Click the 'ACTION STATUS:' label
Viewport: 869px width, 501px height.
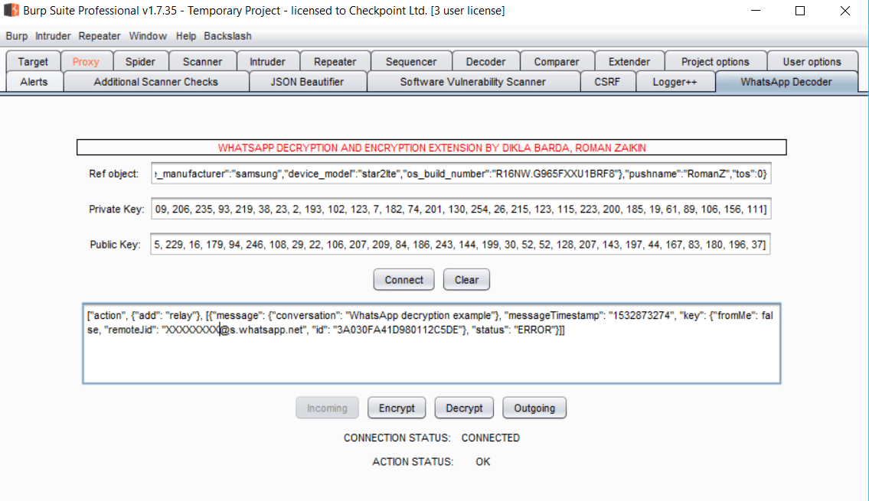(413, 462)
